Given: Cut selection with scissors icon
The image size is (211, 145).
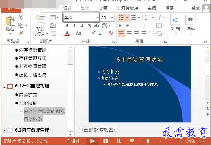Looking at the screenshot, I should point(21,17).
